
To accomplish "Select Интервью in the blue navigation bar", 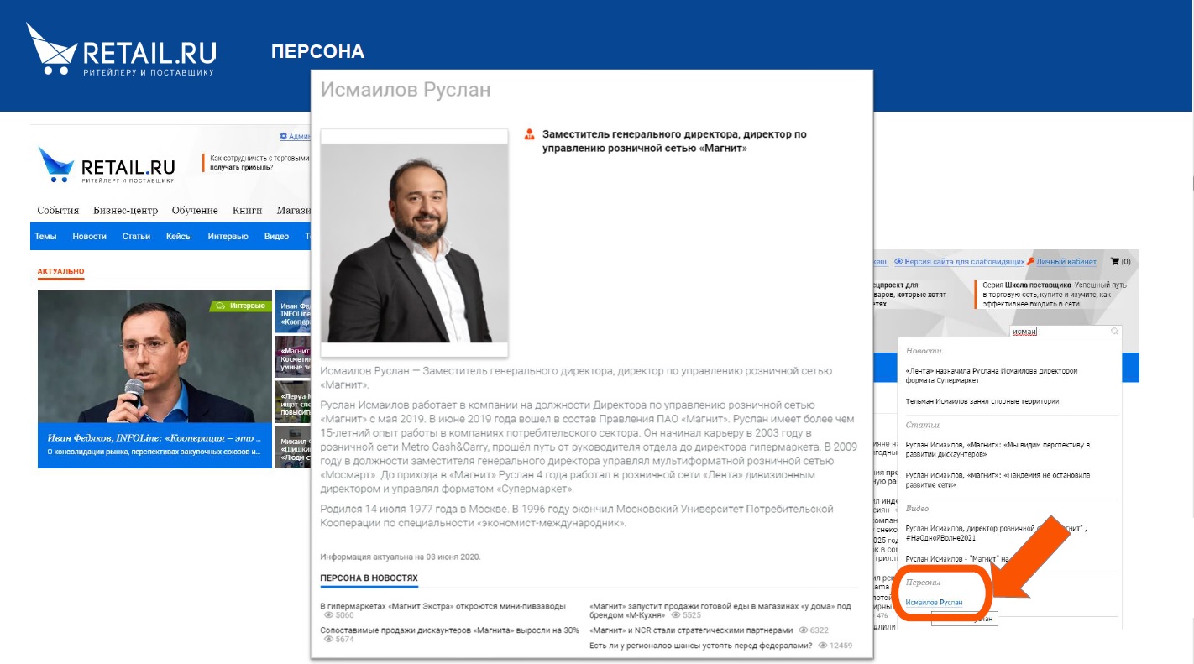I will click(x=228, y=237).
